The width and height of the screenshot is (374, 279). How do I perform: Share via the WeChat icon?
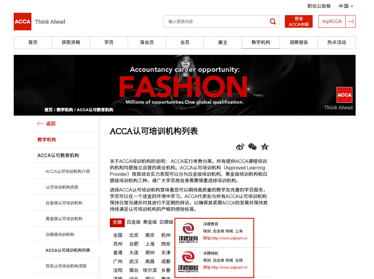252,147
